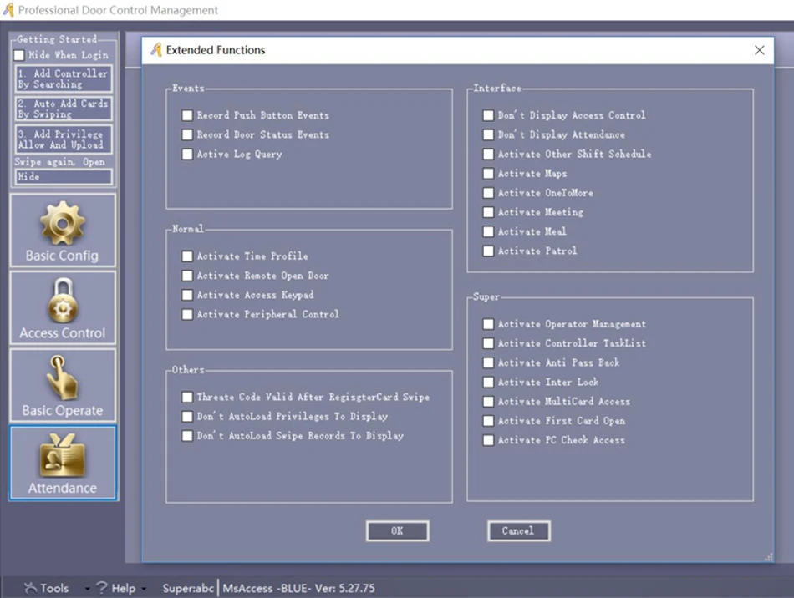Check Don't AutoLoad Swipe Records To Display
The width and height of the screenshot is (794, 598).
(x=187, y=436)
